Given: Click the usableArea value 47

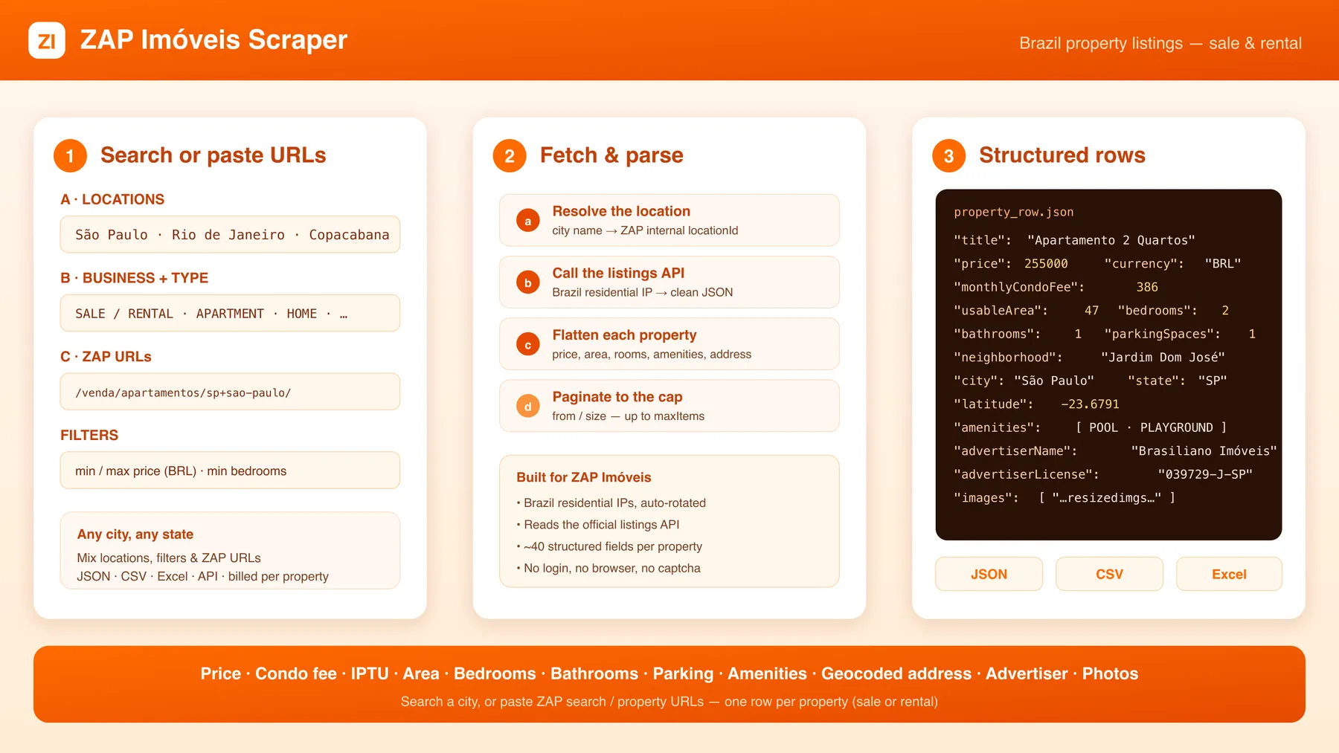Looking at the screenshot, I should tap(1091, 311).
